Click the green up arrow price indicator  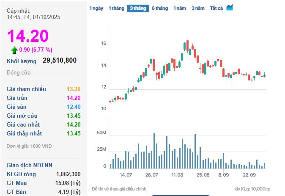click(14, 50)
